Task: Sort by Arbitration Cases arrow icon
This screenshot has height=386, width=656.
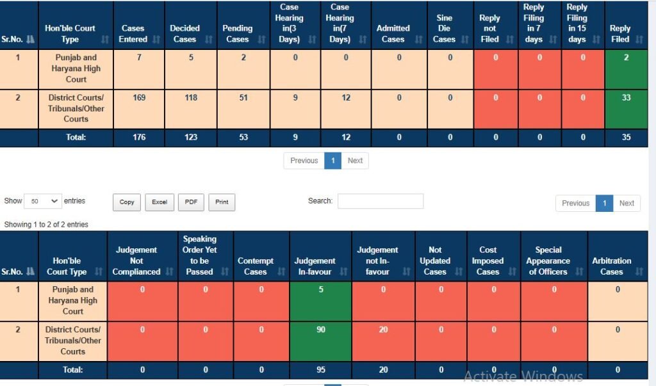Action: [640, 272]
